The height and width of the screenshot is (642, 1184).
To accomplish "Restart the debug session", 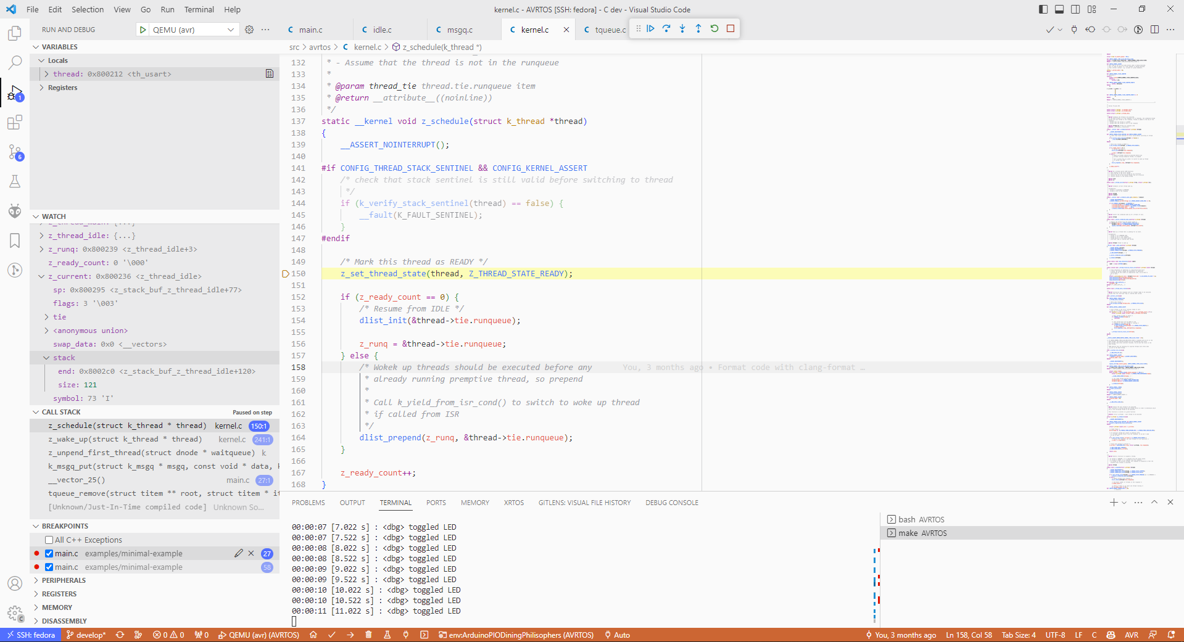I will [714, 28].
